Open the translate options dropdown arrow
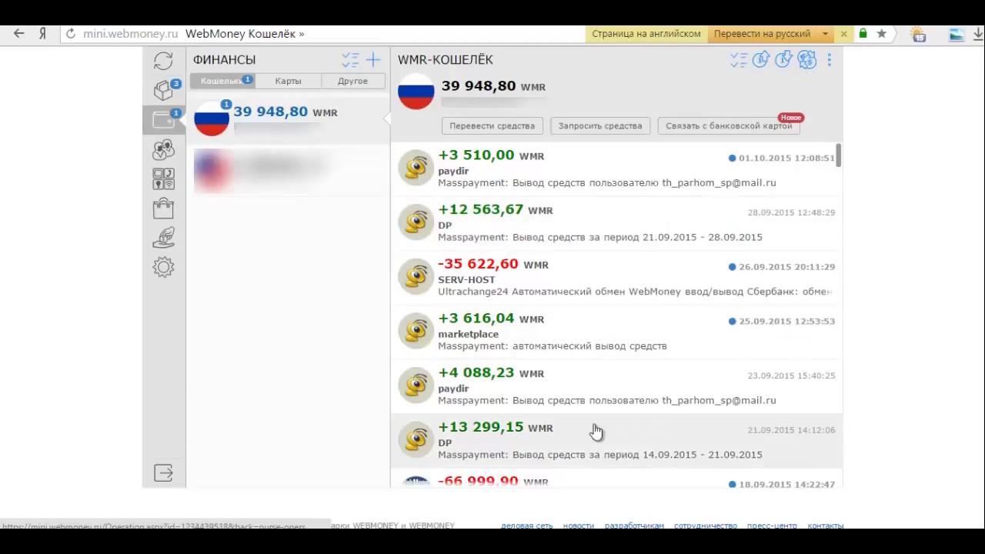985x554 pixels. click(x=825, y=34)
